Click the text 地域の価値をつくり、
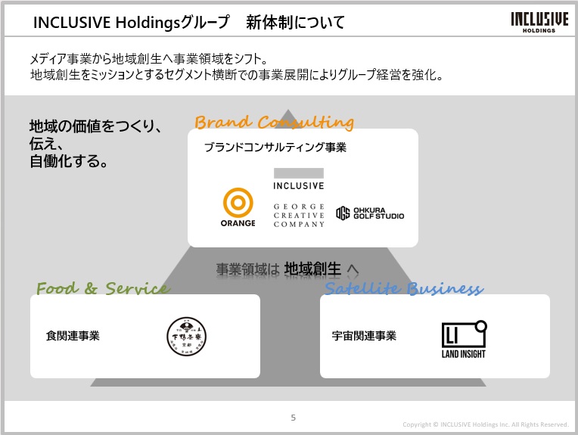The width and height of the screenshot is (578, 435). [95, 126]
